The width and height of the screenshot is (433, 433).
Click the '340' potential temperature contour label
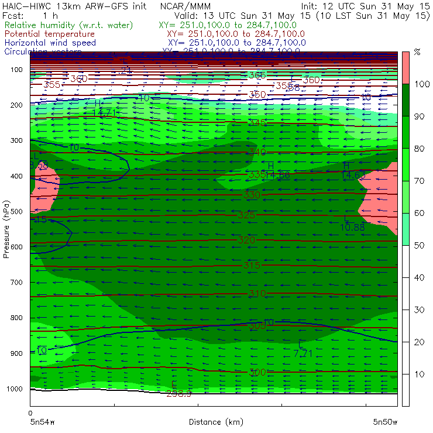coord(257,152)
